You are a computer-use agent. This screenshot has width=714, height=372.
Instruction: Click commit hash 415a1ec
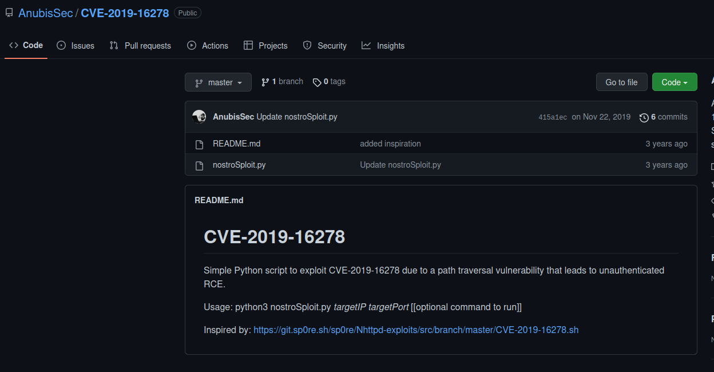(553, 117)
